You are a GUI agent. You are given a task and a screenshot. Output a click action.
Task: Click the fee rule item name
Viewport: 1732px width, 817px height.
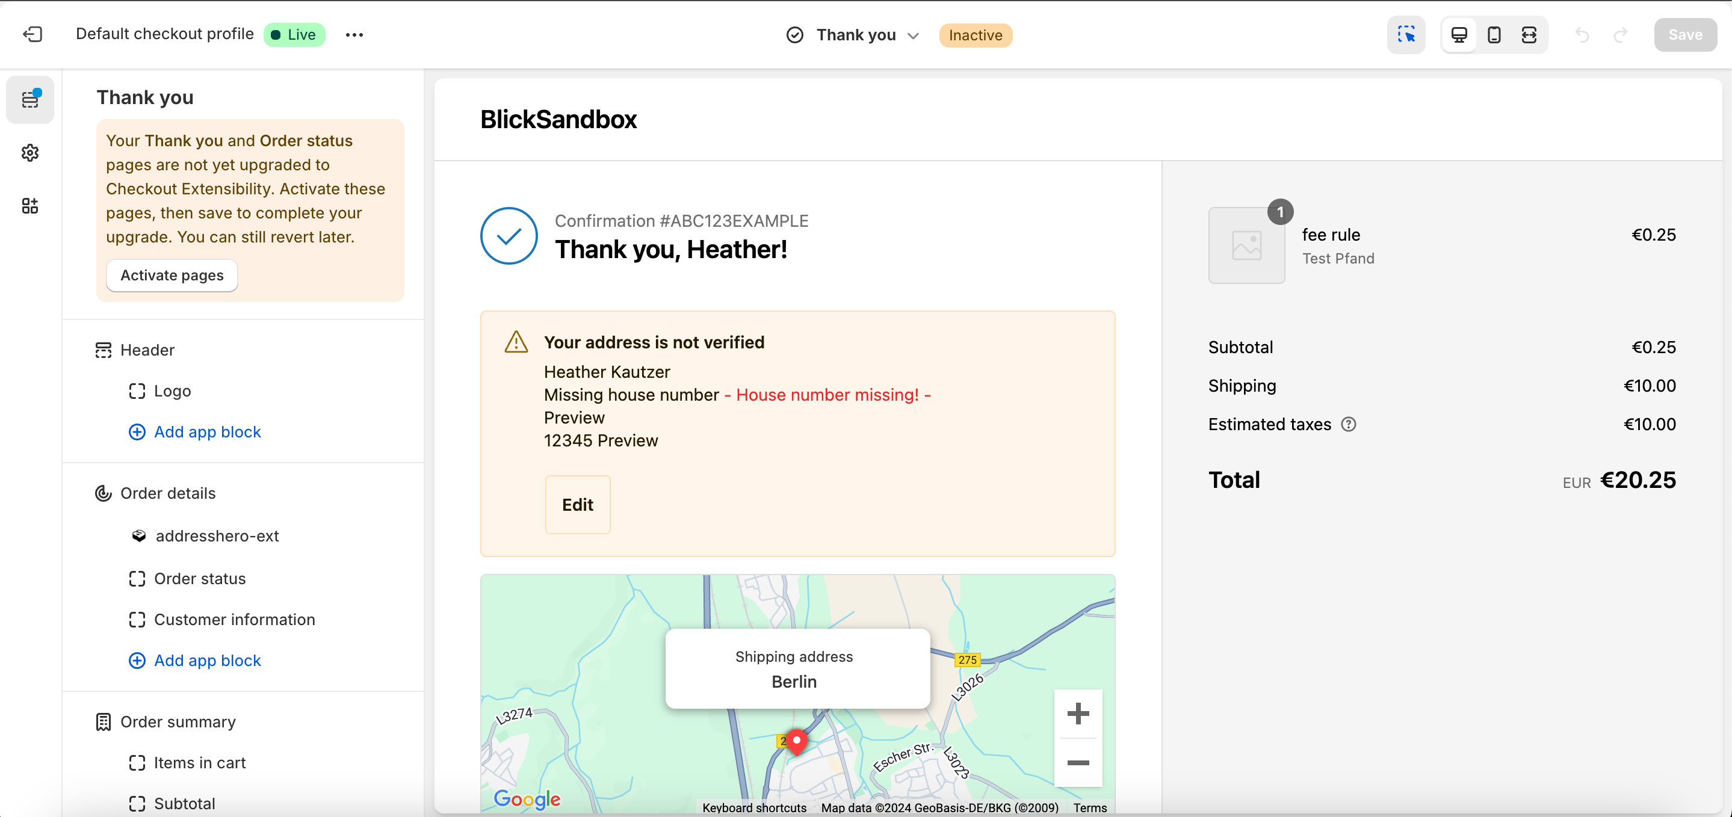1331,235
